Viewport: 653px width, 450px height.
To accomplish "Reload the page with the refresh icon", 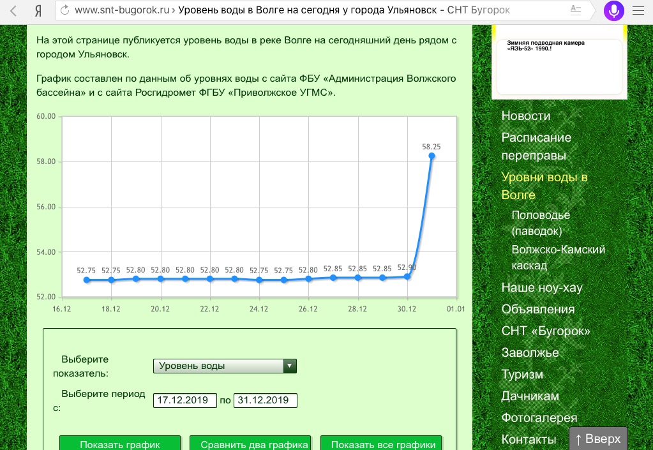I will coord(65,10).
